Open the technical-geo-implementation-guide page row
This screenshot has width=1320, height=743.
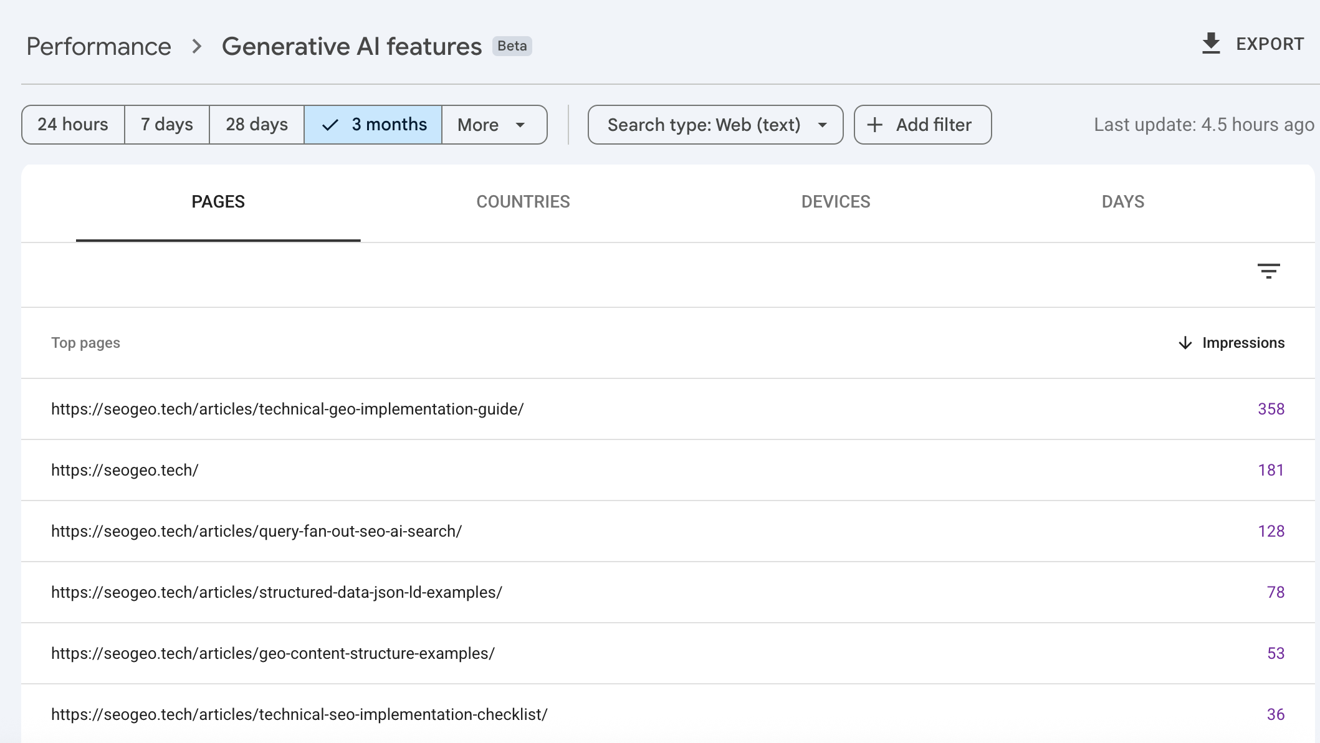click(x=668, y=409)
